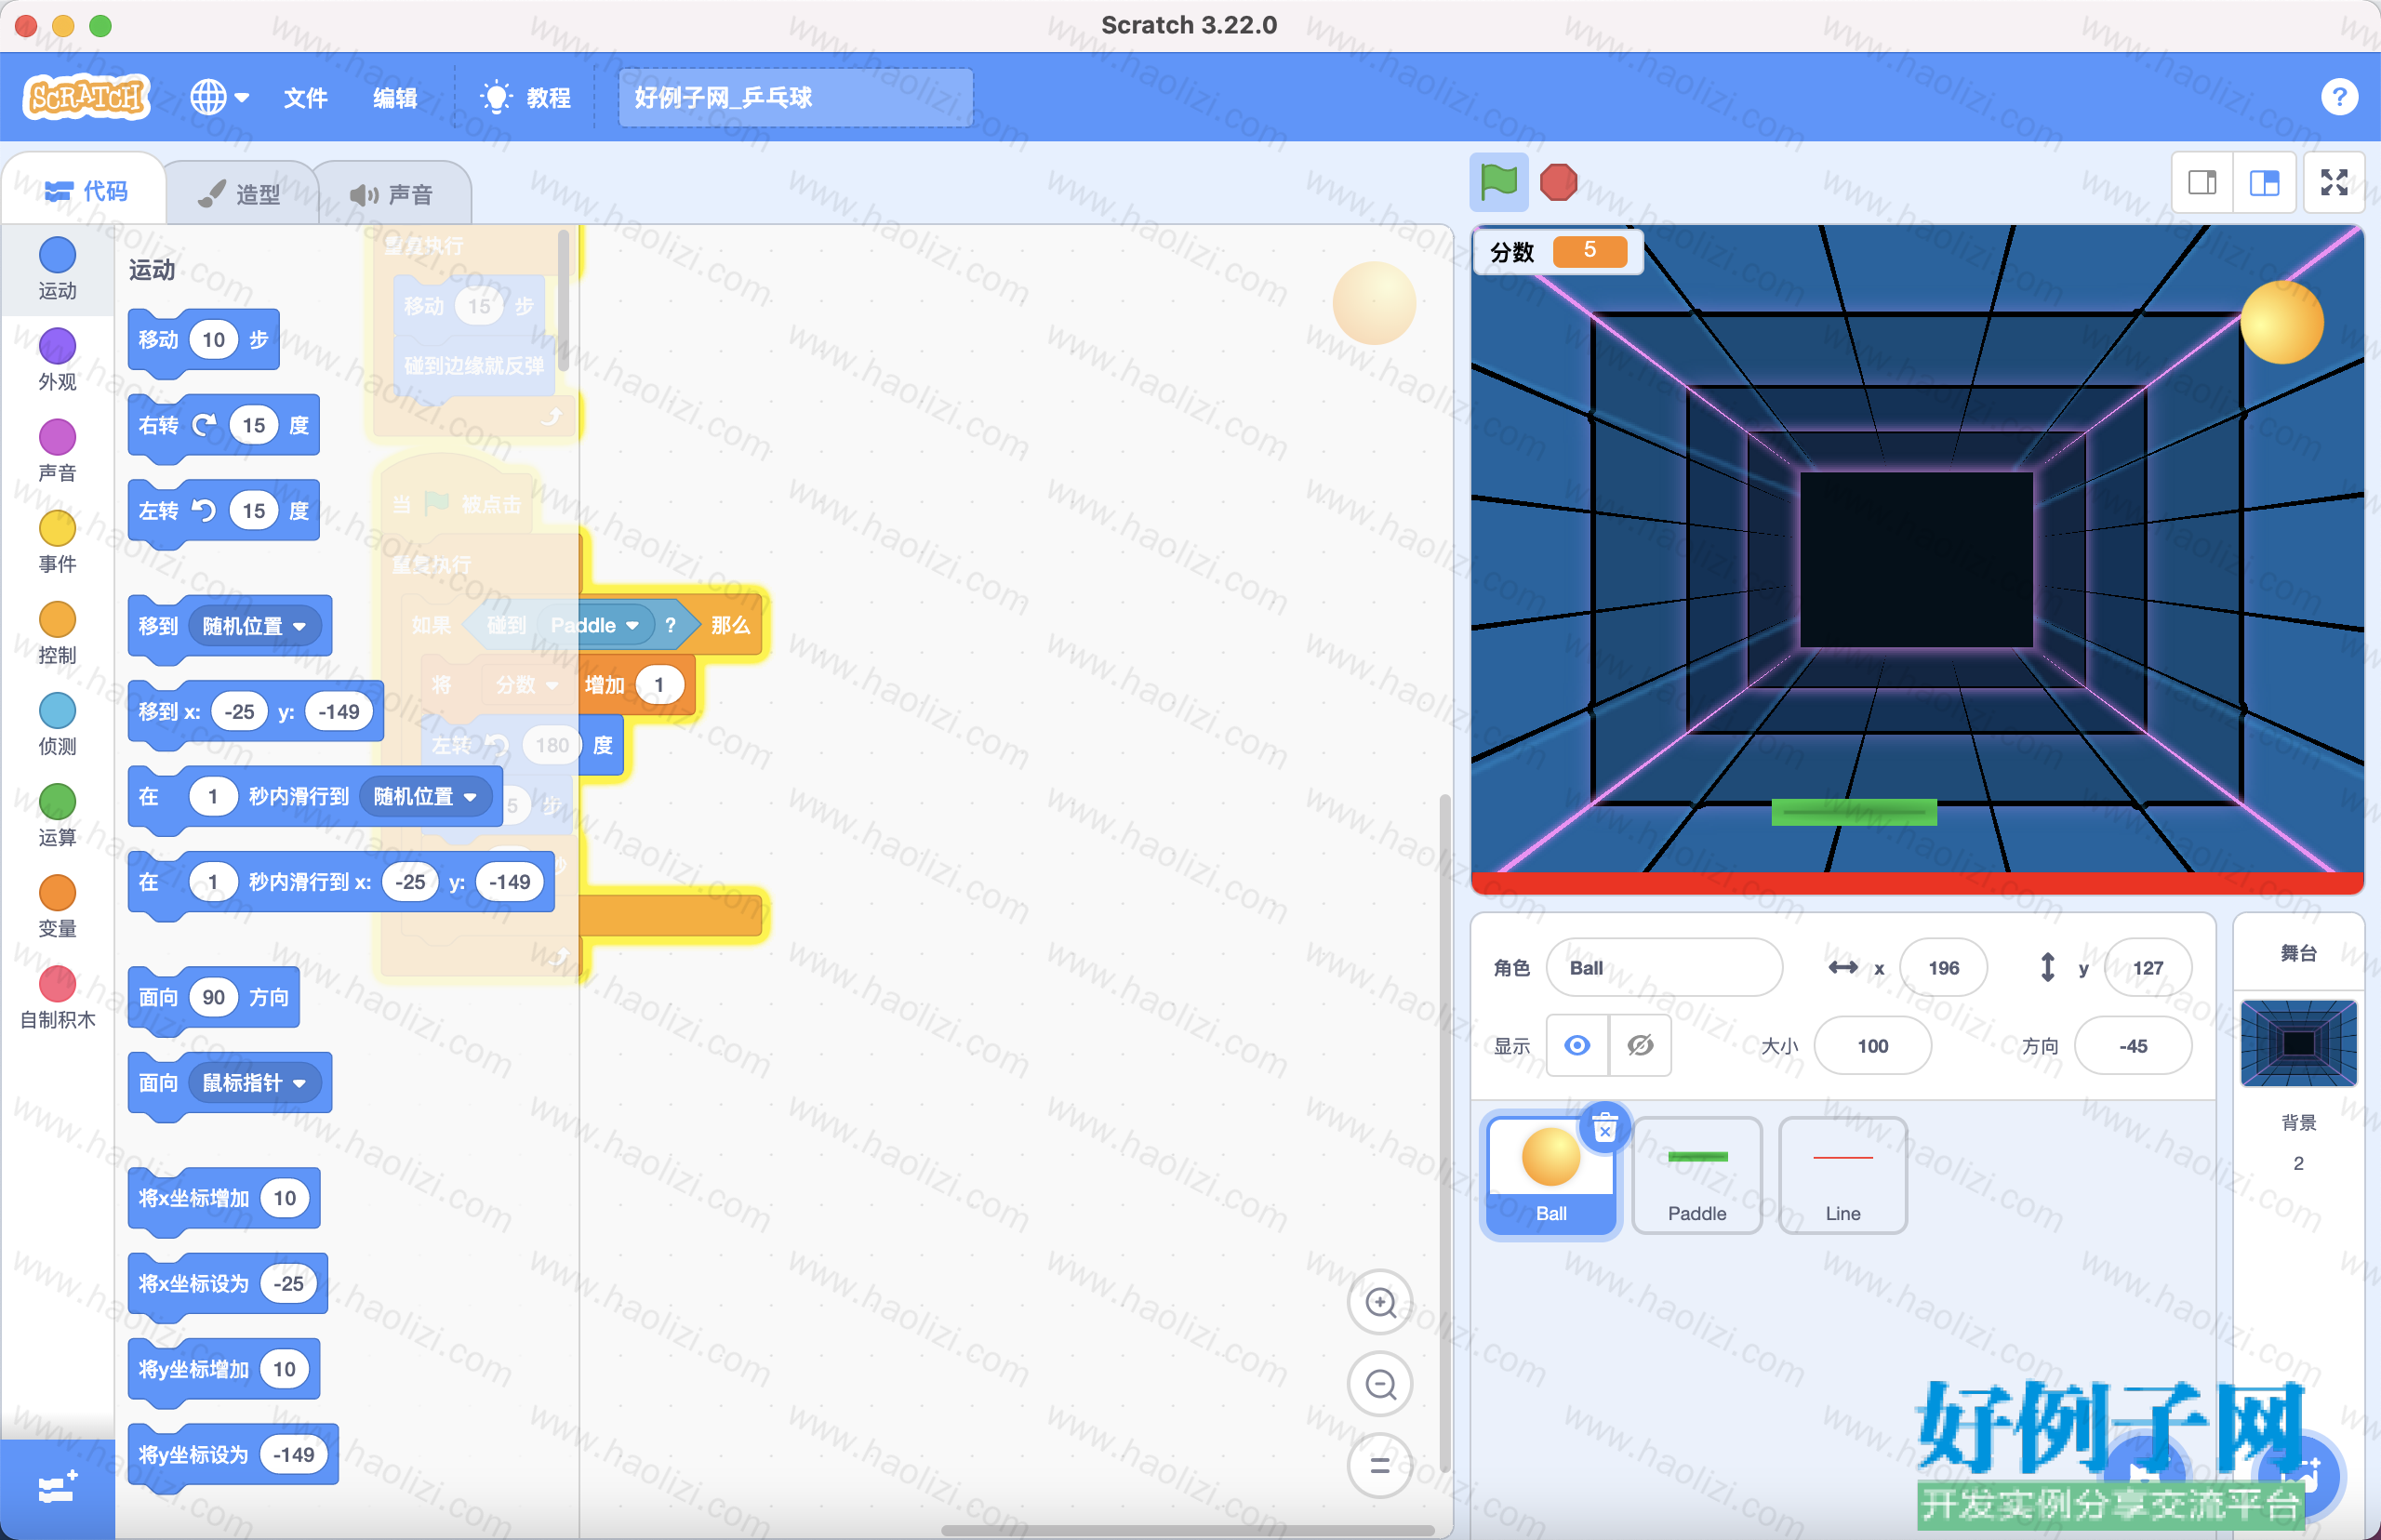
Task: Stop the project with the red stop icon
Action: click(1558, 182)
